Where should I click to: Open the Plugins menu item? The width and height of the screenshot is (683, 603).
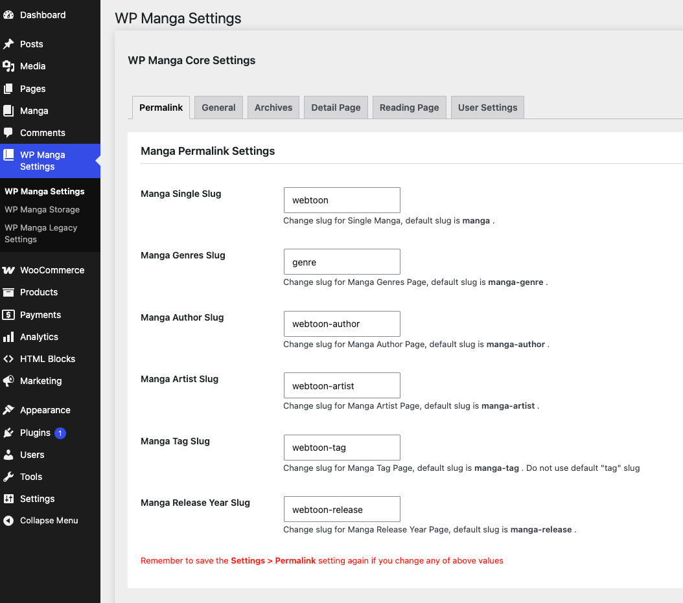pyautogui.click(x=50, y=433)
